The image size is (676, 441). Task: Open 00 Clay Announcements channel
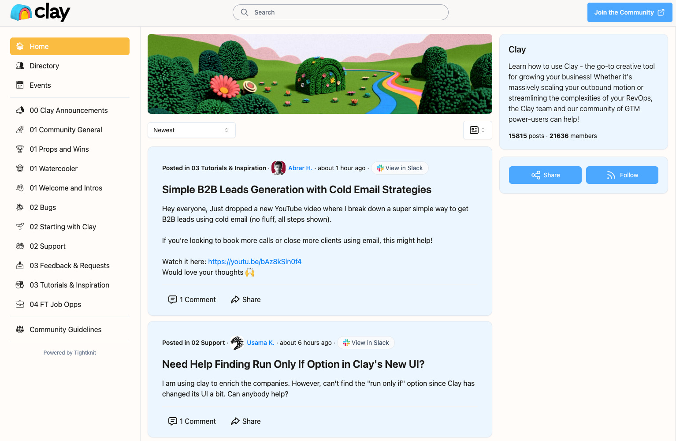[70, 110]
